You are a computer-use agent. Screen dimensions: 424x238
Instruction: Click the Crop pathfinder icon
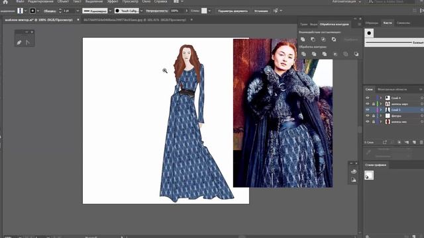tap(335, 54)
